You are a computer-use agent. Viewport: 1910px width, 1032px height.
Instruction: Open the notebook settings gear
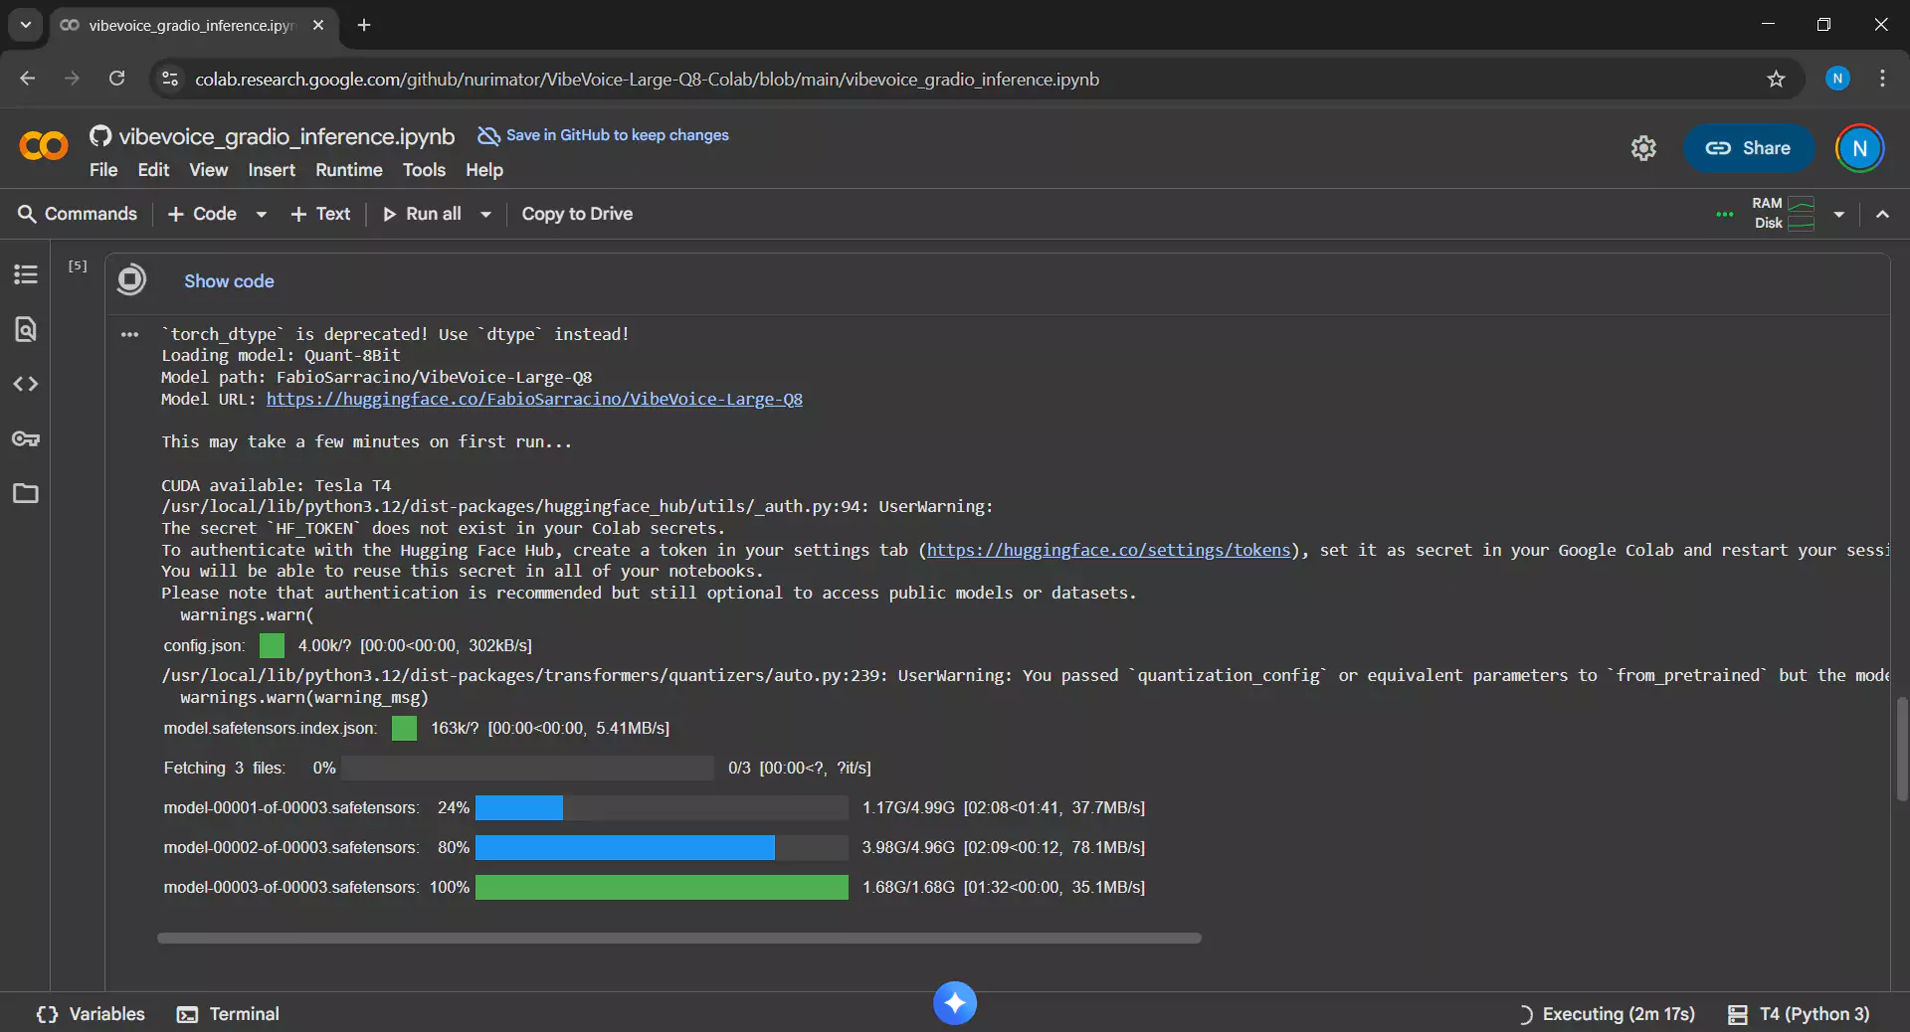click(x=1643, y=147)
